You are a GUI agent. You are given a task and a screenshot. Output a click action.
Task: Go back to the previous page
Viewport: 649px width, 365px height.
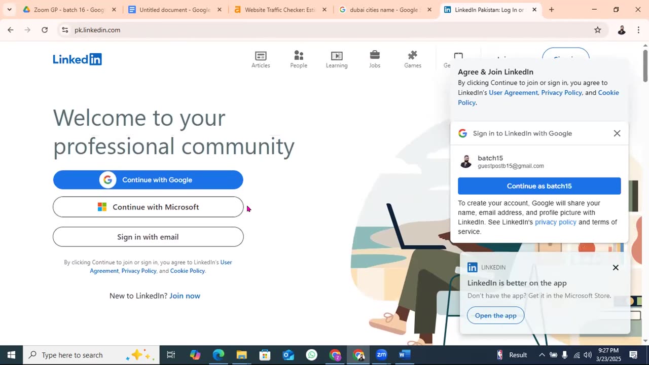[x=10, y=30]
